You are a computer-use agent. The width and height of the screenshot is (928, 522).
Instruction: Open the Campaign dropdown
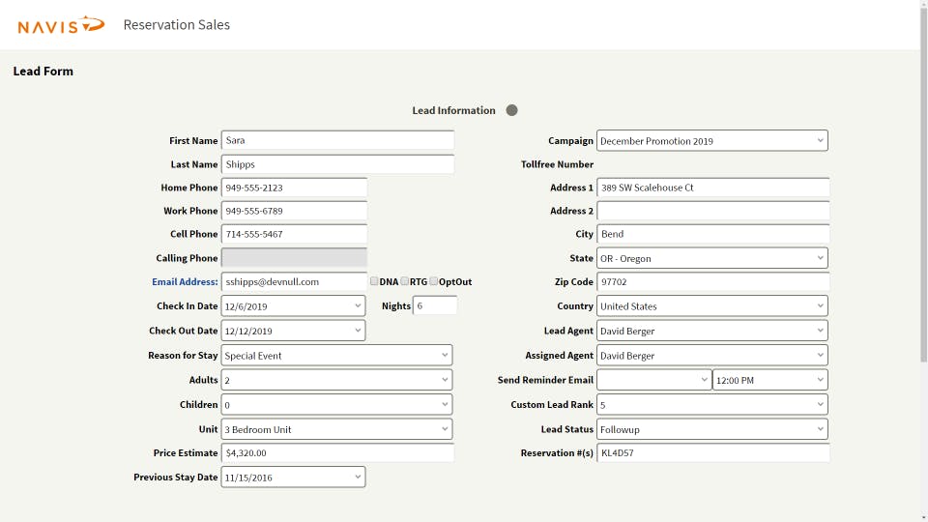(711, 141)
